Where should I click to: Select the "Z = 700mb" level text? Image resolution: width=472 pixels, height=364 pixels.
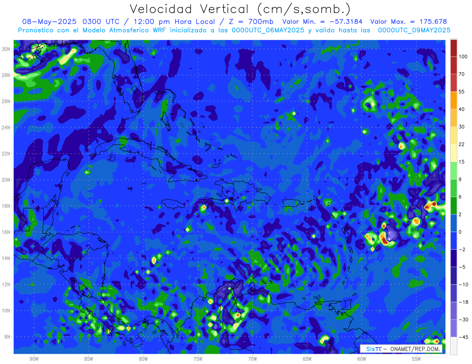pyautogui.click(x=251, y=22)
